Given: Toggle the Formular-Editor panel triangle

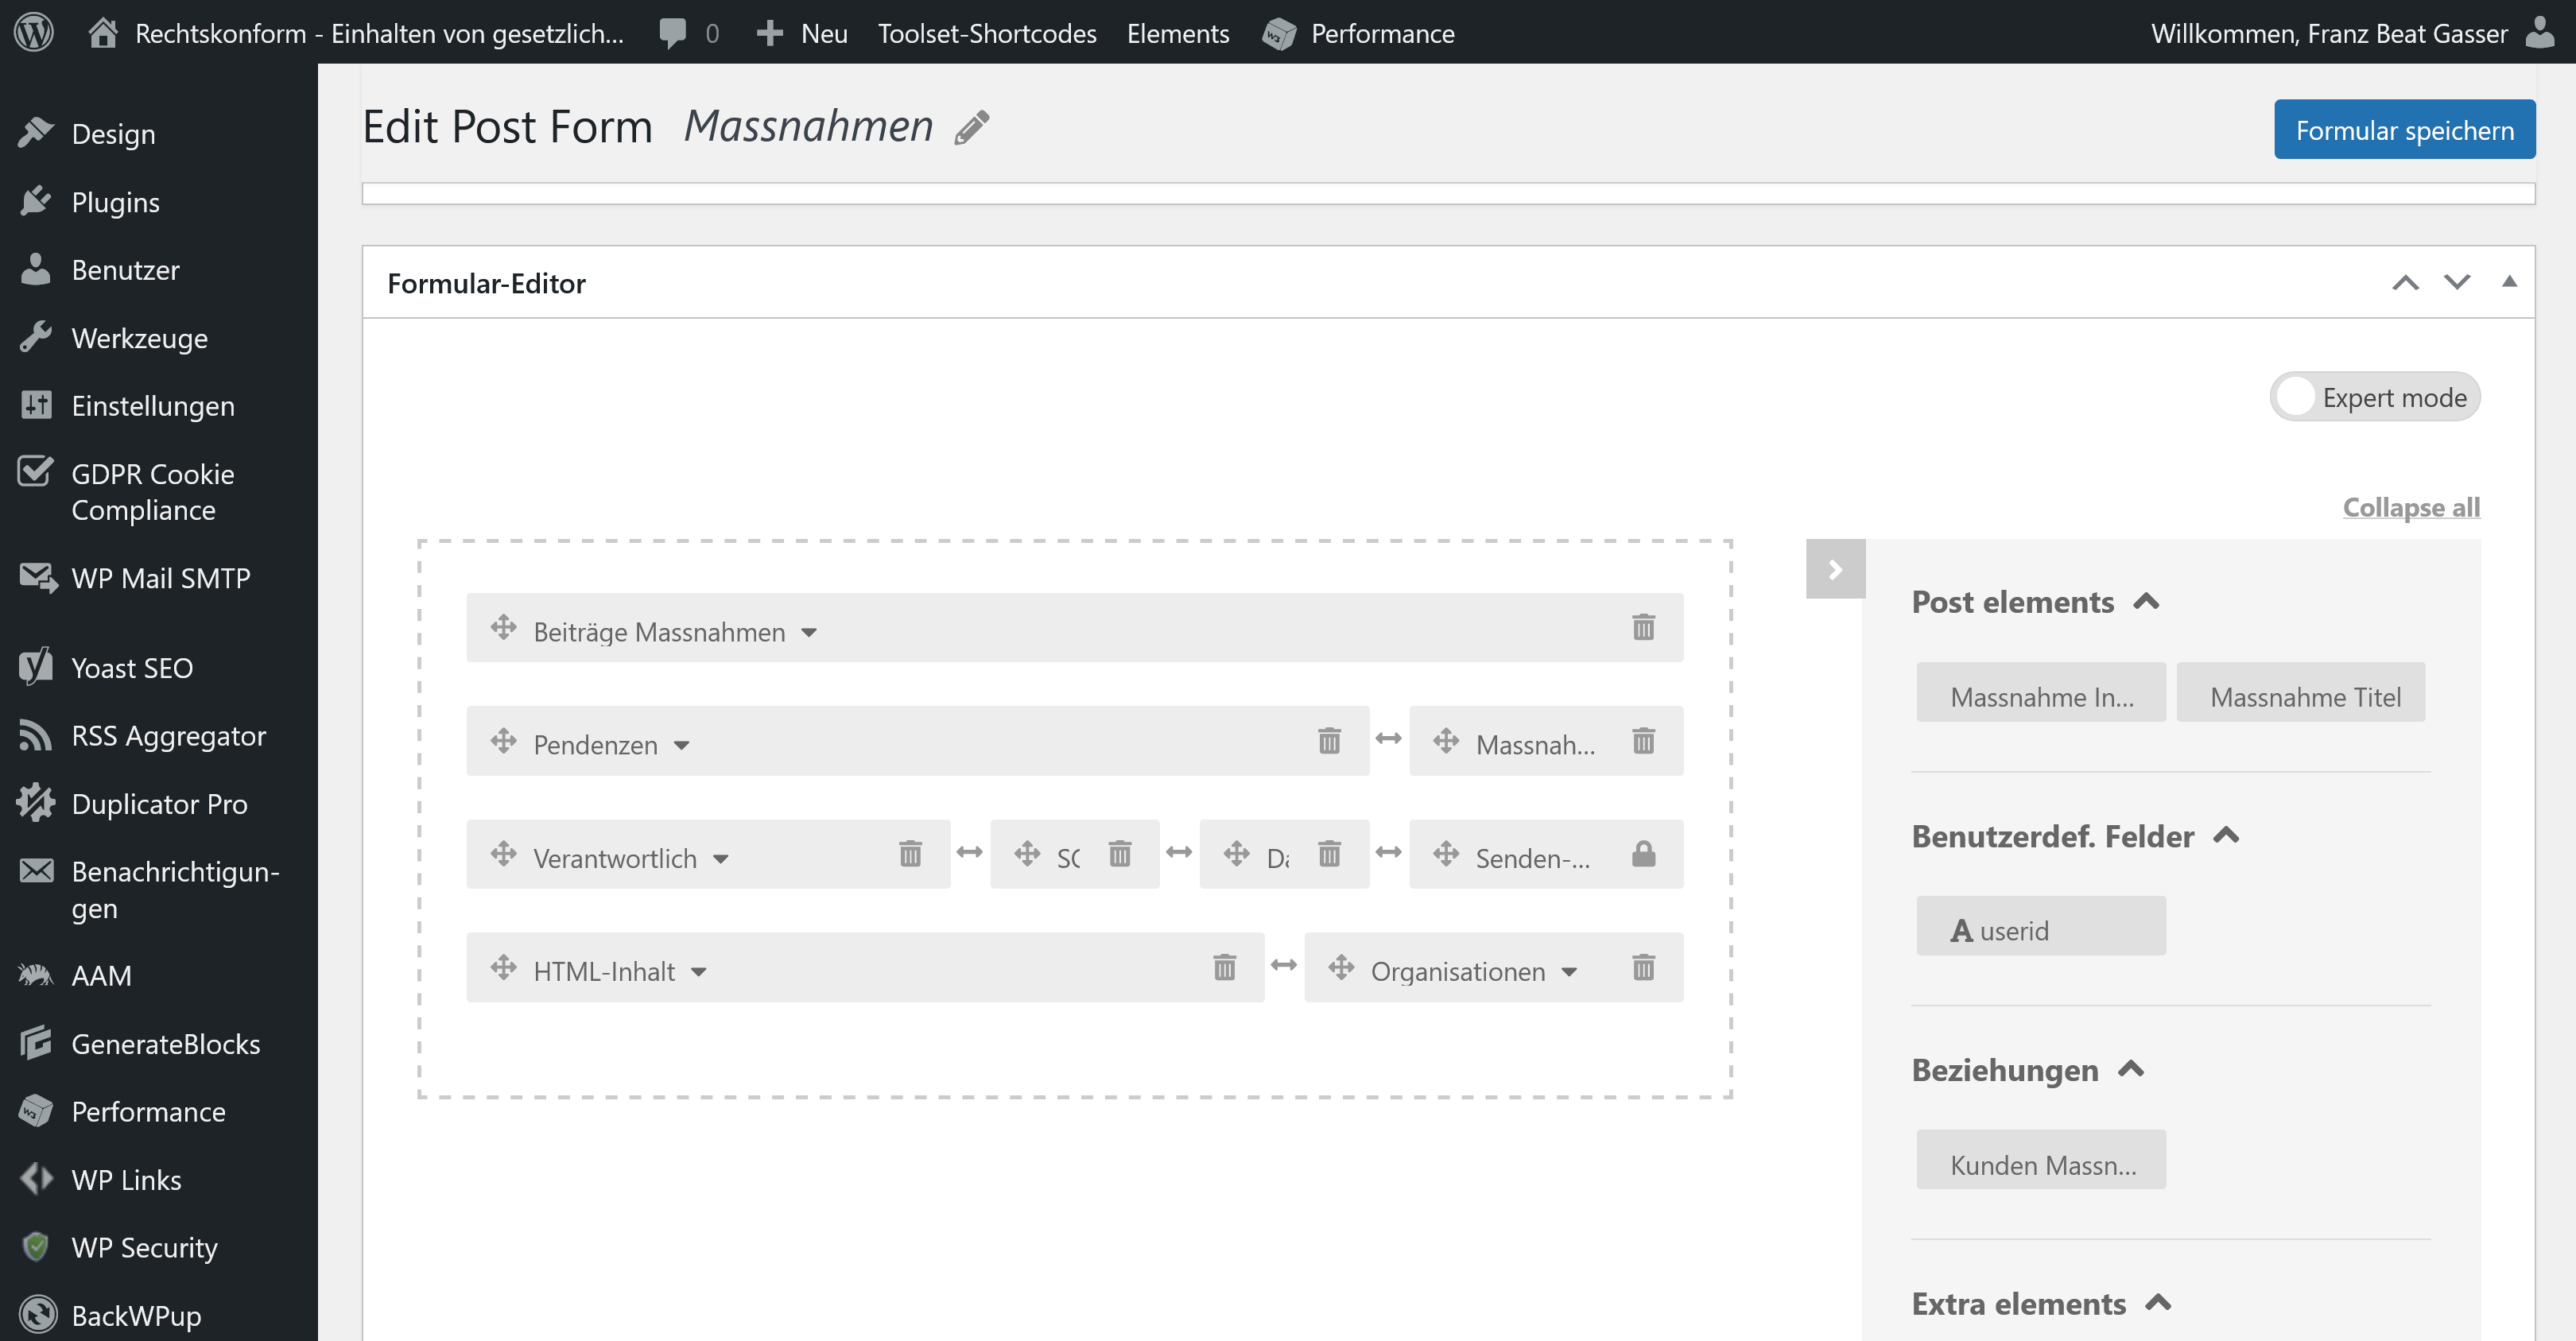Looking at the screenshot, I should tap(2509, 282).
